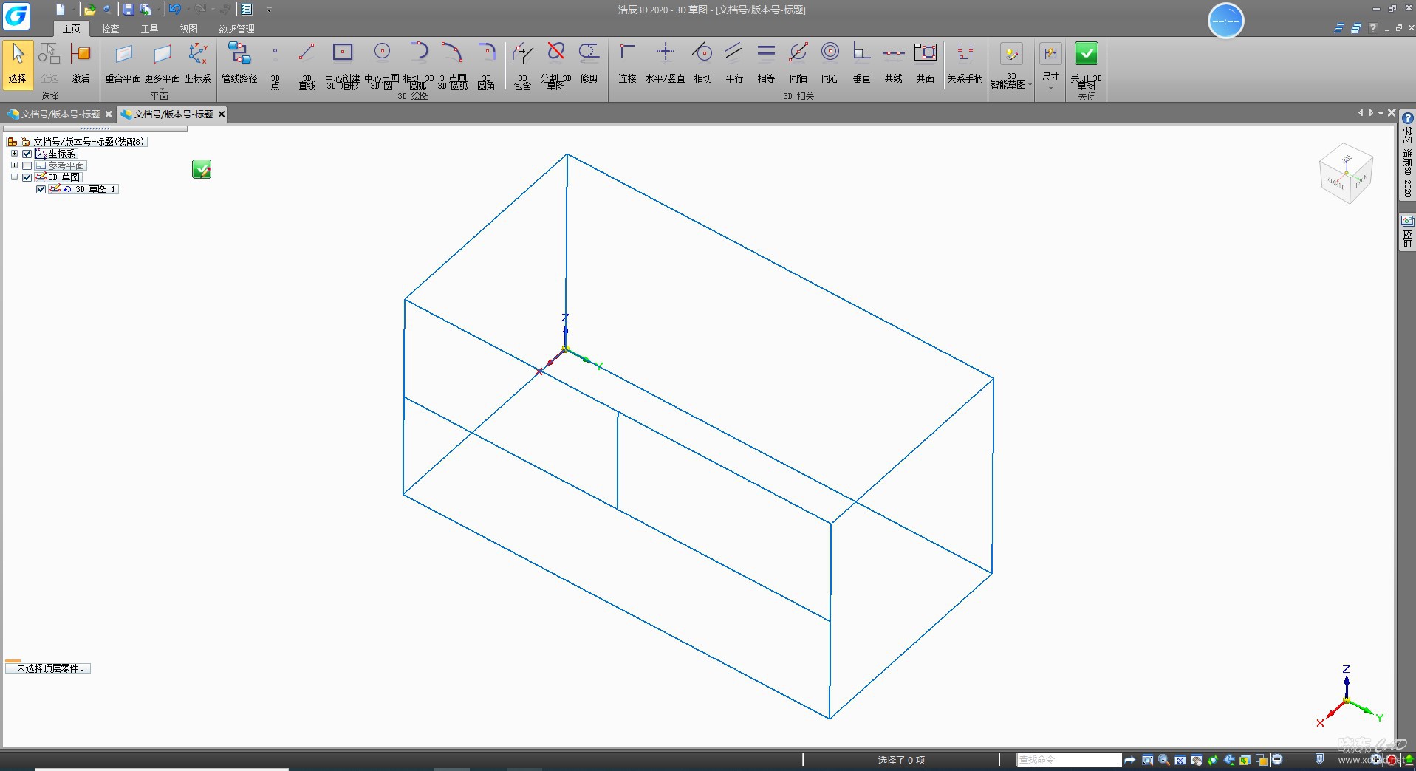The image size is (1416, 771).
Task: Apply the 连接 connect relation
Action: 627,64
